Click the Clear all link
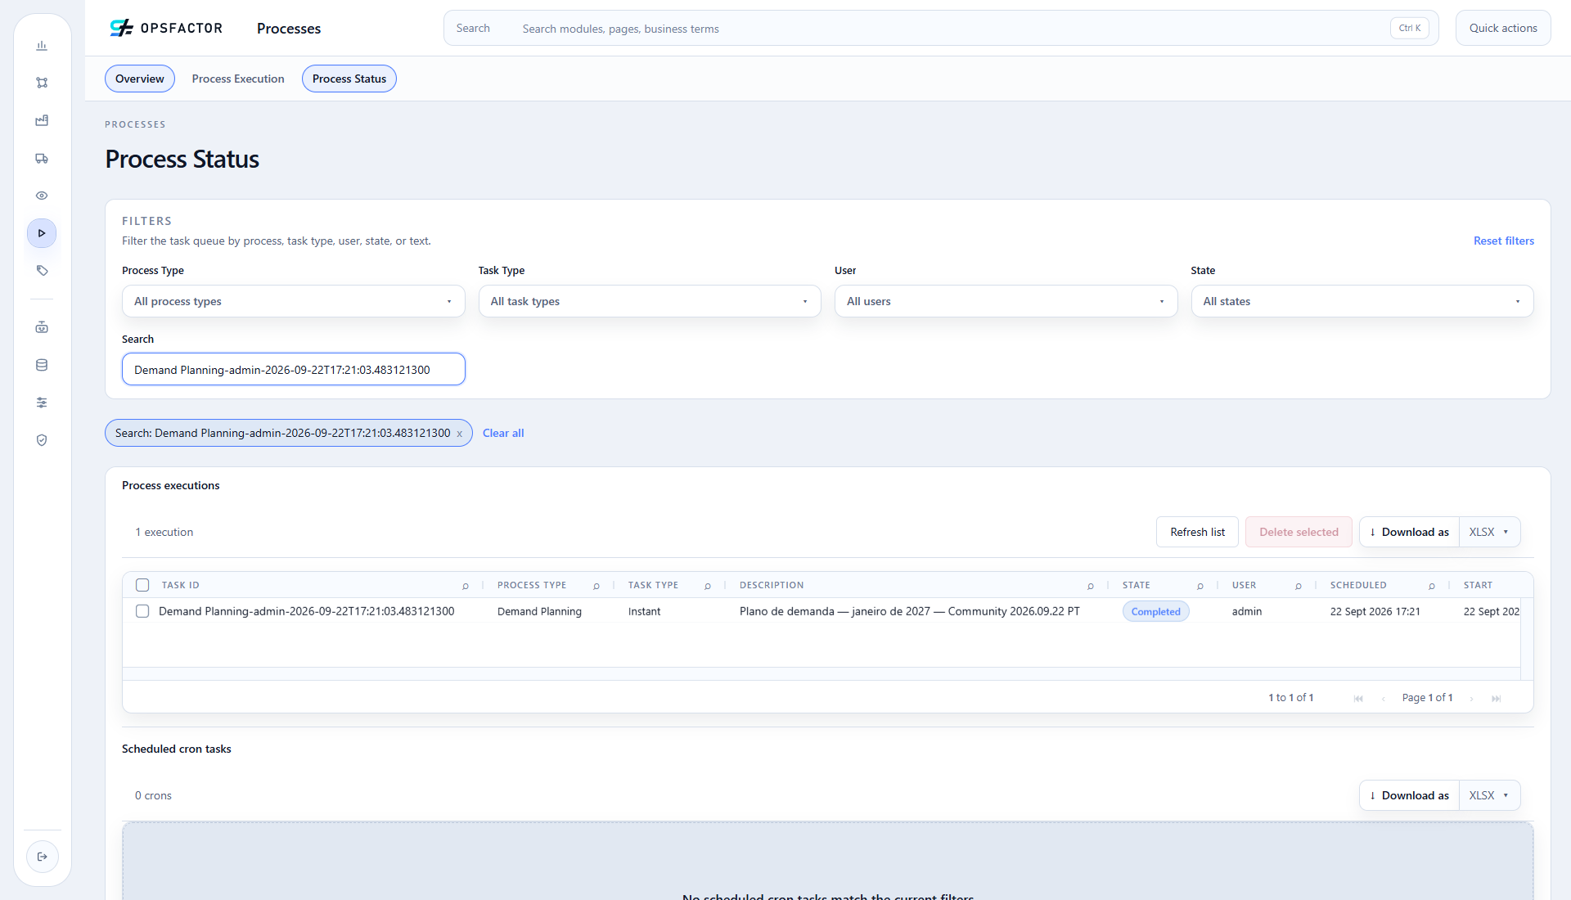Viewport: 1571px width, 900px height. [503, 433]
